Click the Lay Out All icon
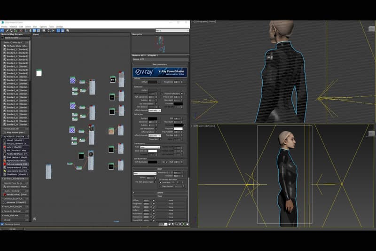This screenshot has width=376, height=251. tap(49, 31)
